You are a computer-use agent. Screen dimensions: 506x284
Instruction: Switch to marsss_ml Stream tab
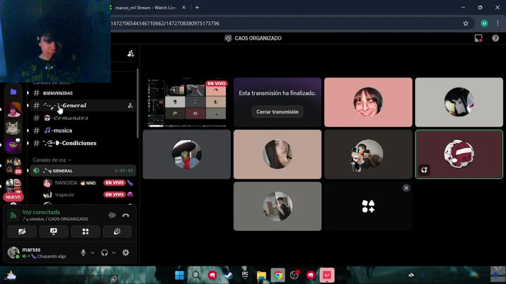pyautogui.click(x=145, y=7)
